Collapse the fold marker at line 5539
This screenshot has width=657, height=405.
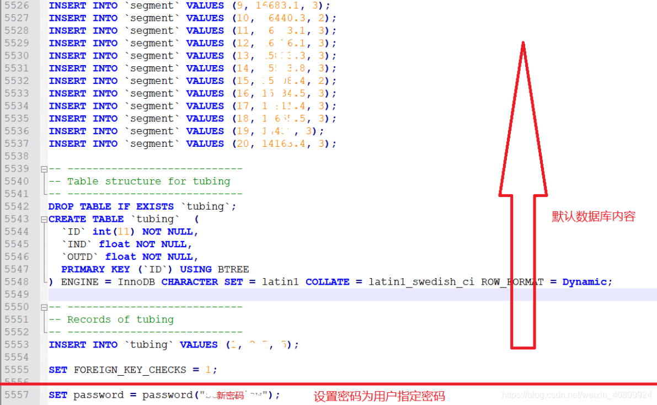(x=44, y=169)
